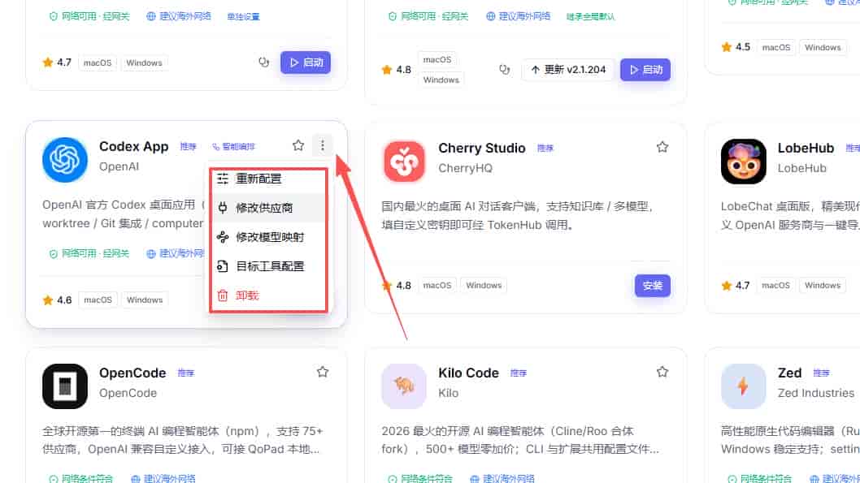This screenshot has width=860, height=483.
Task: Click OpenAI vendor name under Codex App
Action: (119, 166)
